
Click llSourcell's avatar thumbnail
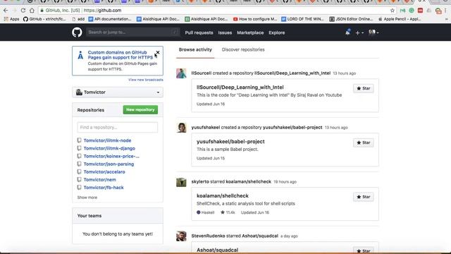(x=181, y=73)
